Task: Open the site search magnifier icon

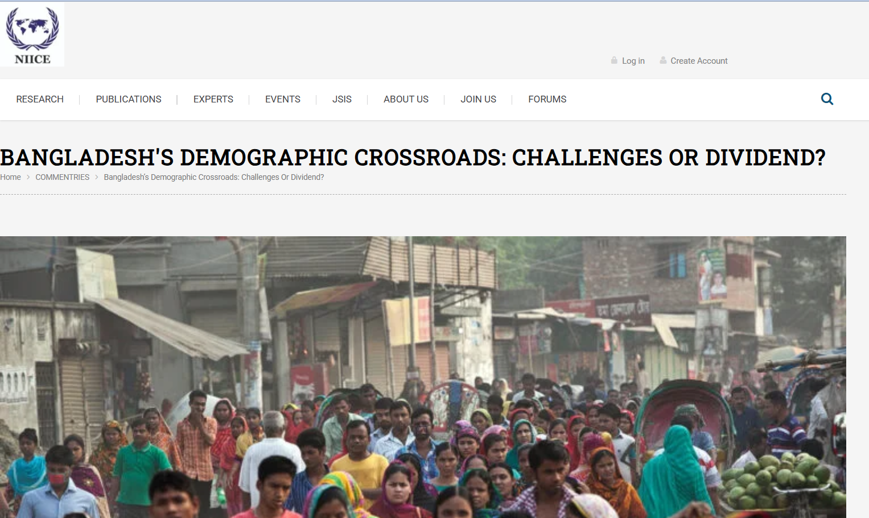Action: pyautogui.click(x=827, y=99)
